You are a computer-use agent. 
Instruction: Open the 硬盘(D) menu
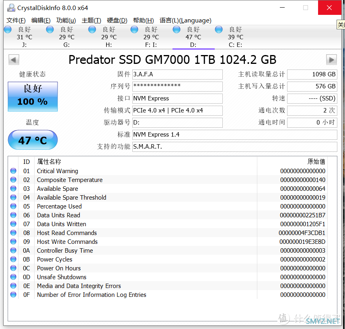pos(117,20)
